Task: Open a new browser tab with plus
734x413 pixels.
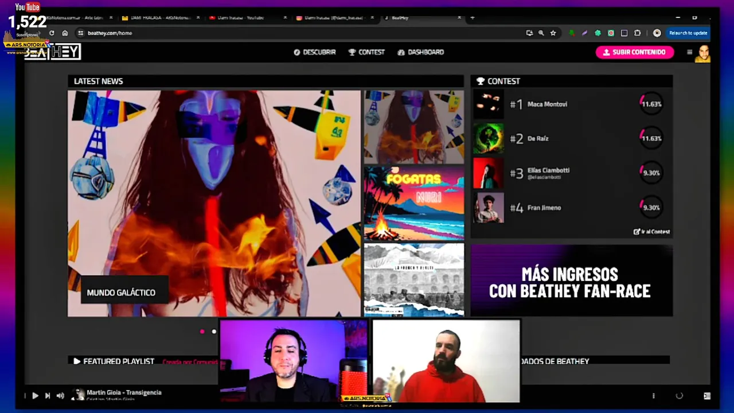Action: 473,18
